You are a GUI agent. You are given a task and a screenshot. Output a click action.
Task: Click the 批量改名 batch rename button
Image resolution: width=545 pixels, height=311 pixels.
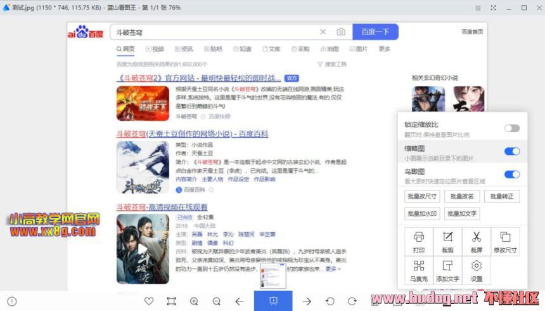tap(462, 196)
